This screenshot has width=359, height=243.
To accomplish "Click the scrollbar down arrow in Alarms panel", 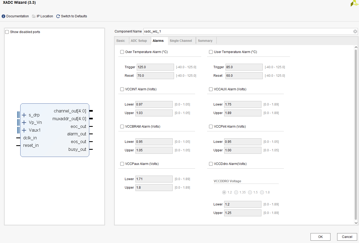I will pyautogui.click(x=356, y=223).
